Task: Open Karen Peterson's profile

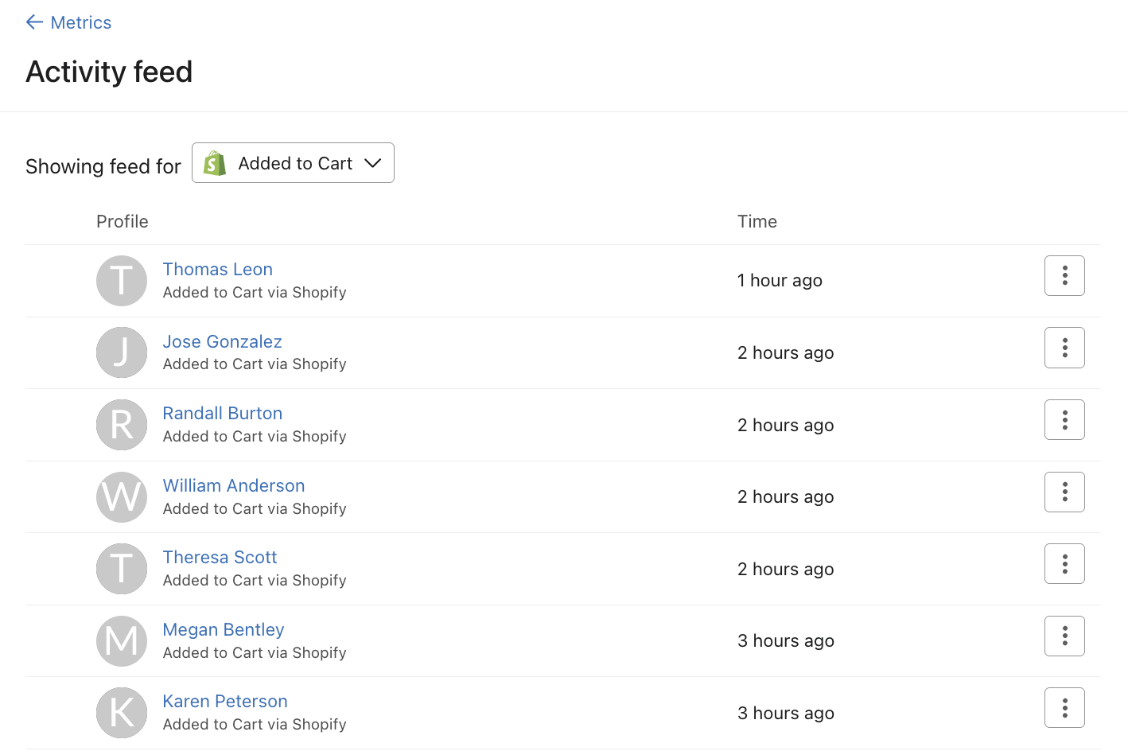Action: pos(225,701)
